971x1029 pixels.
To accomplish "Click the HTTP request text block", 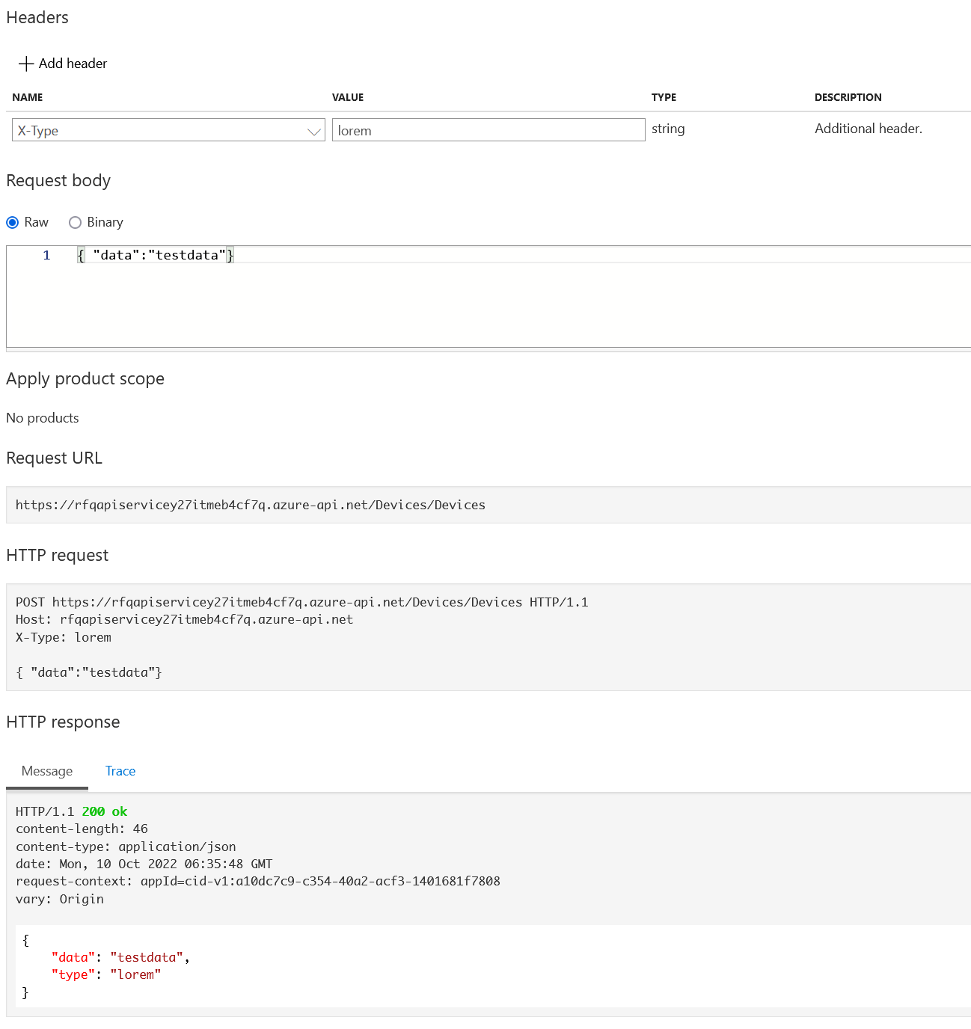I will (299, 636).
